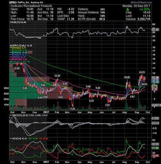The image size is (161, 164).
Task: Click the Low price 10.88
Action: pyautogui.click(x=30, y=16)
